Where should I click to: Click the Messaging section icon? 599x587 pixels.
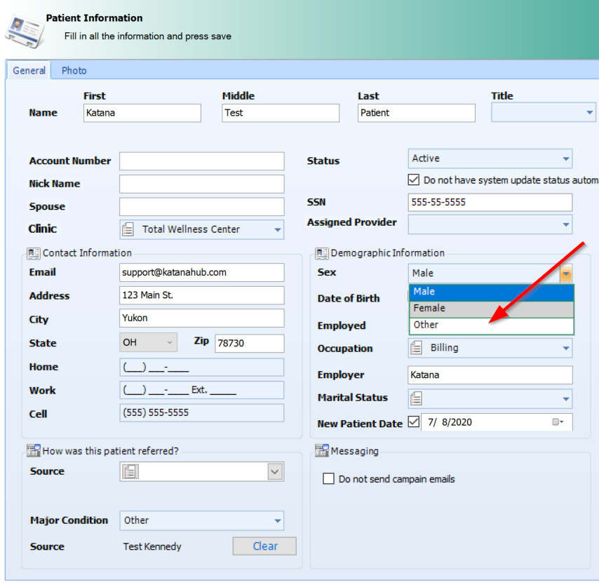[322, 451]
